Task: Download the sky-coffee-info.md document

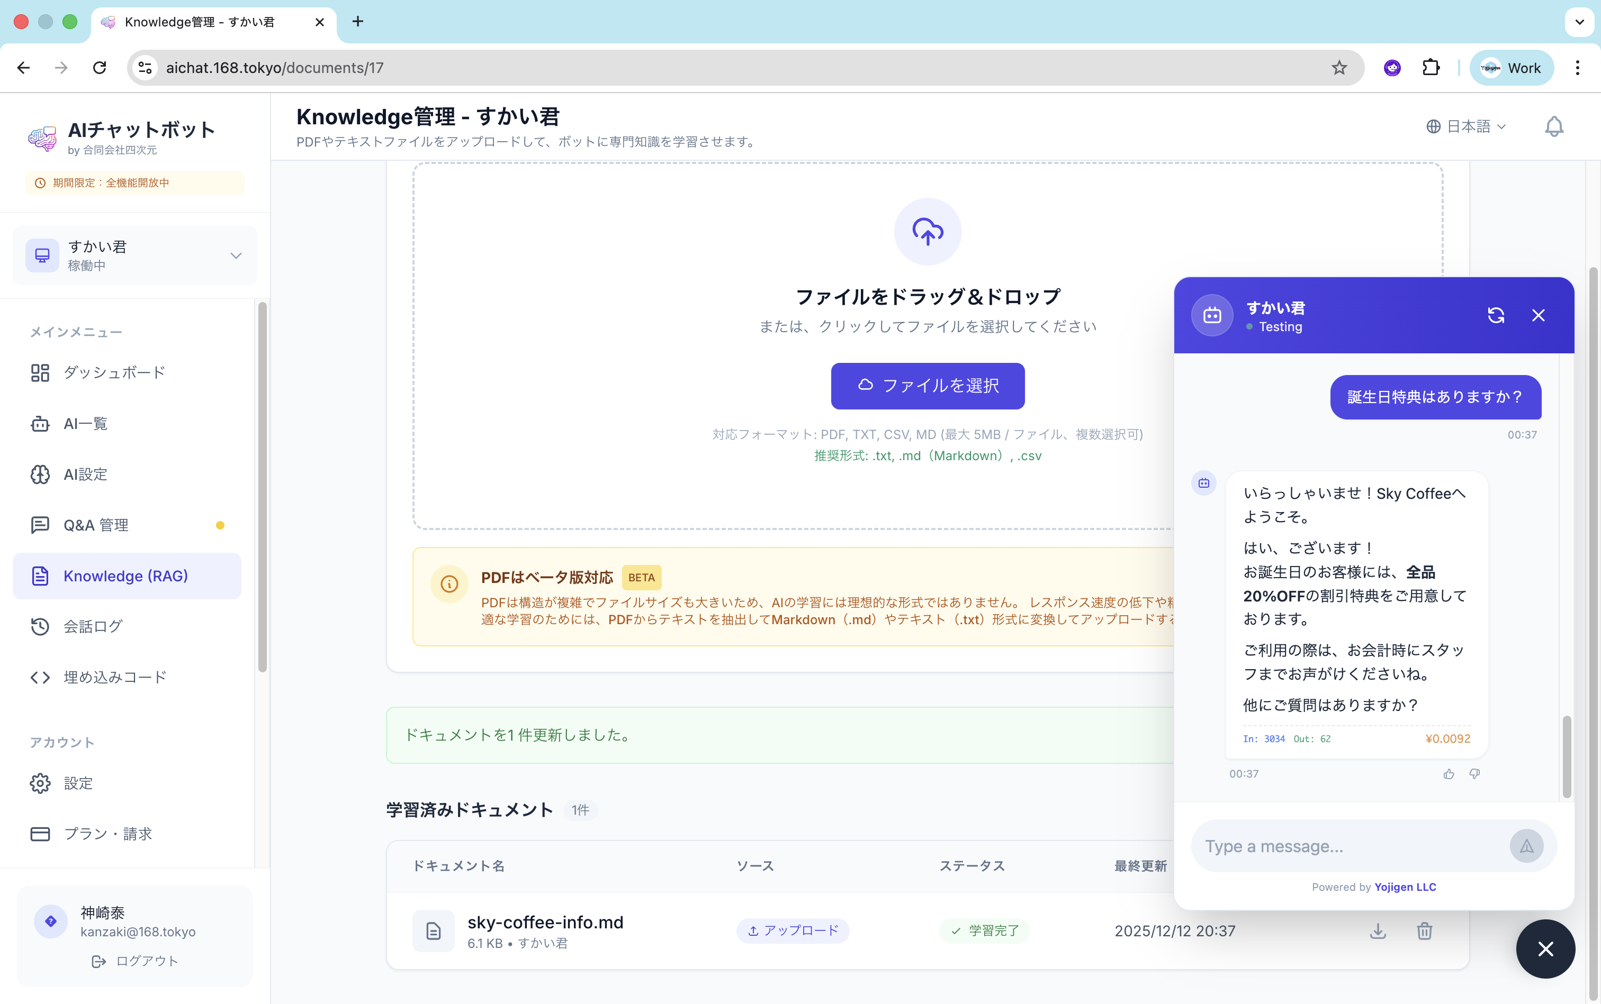Action: tap(1378, 931)
